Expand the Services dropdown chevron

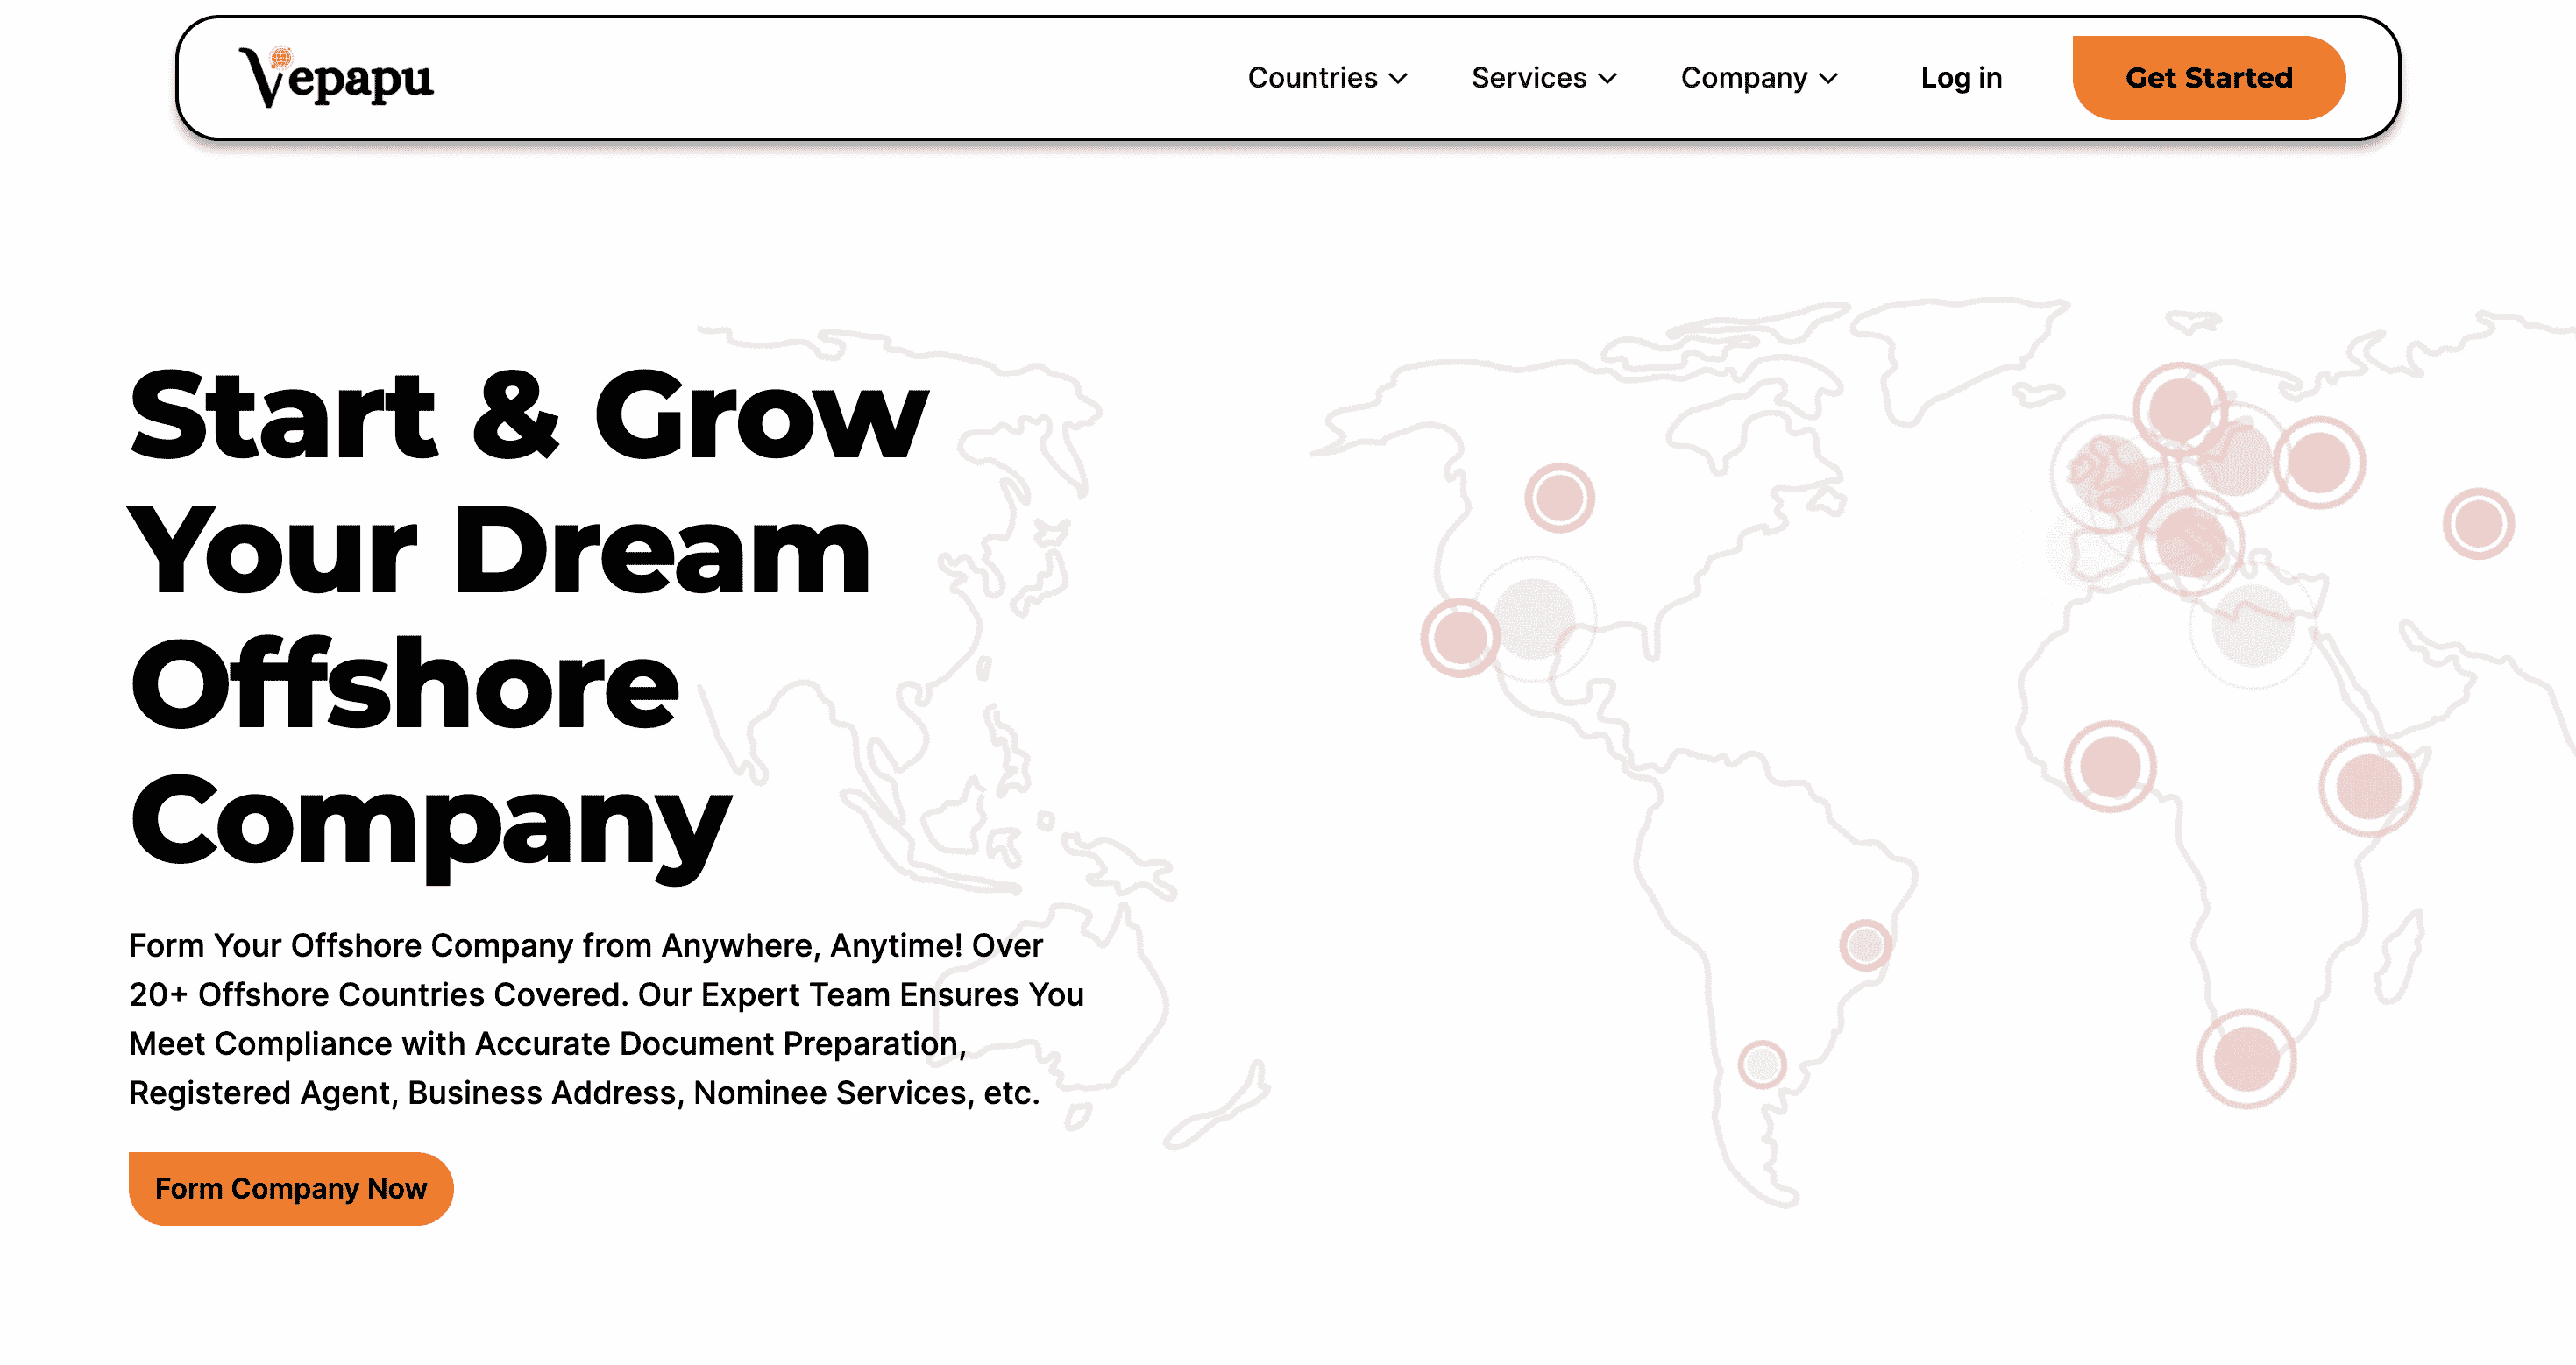point(1608,79)
